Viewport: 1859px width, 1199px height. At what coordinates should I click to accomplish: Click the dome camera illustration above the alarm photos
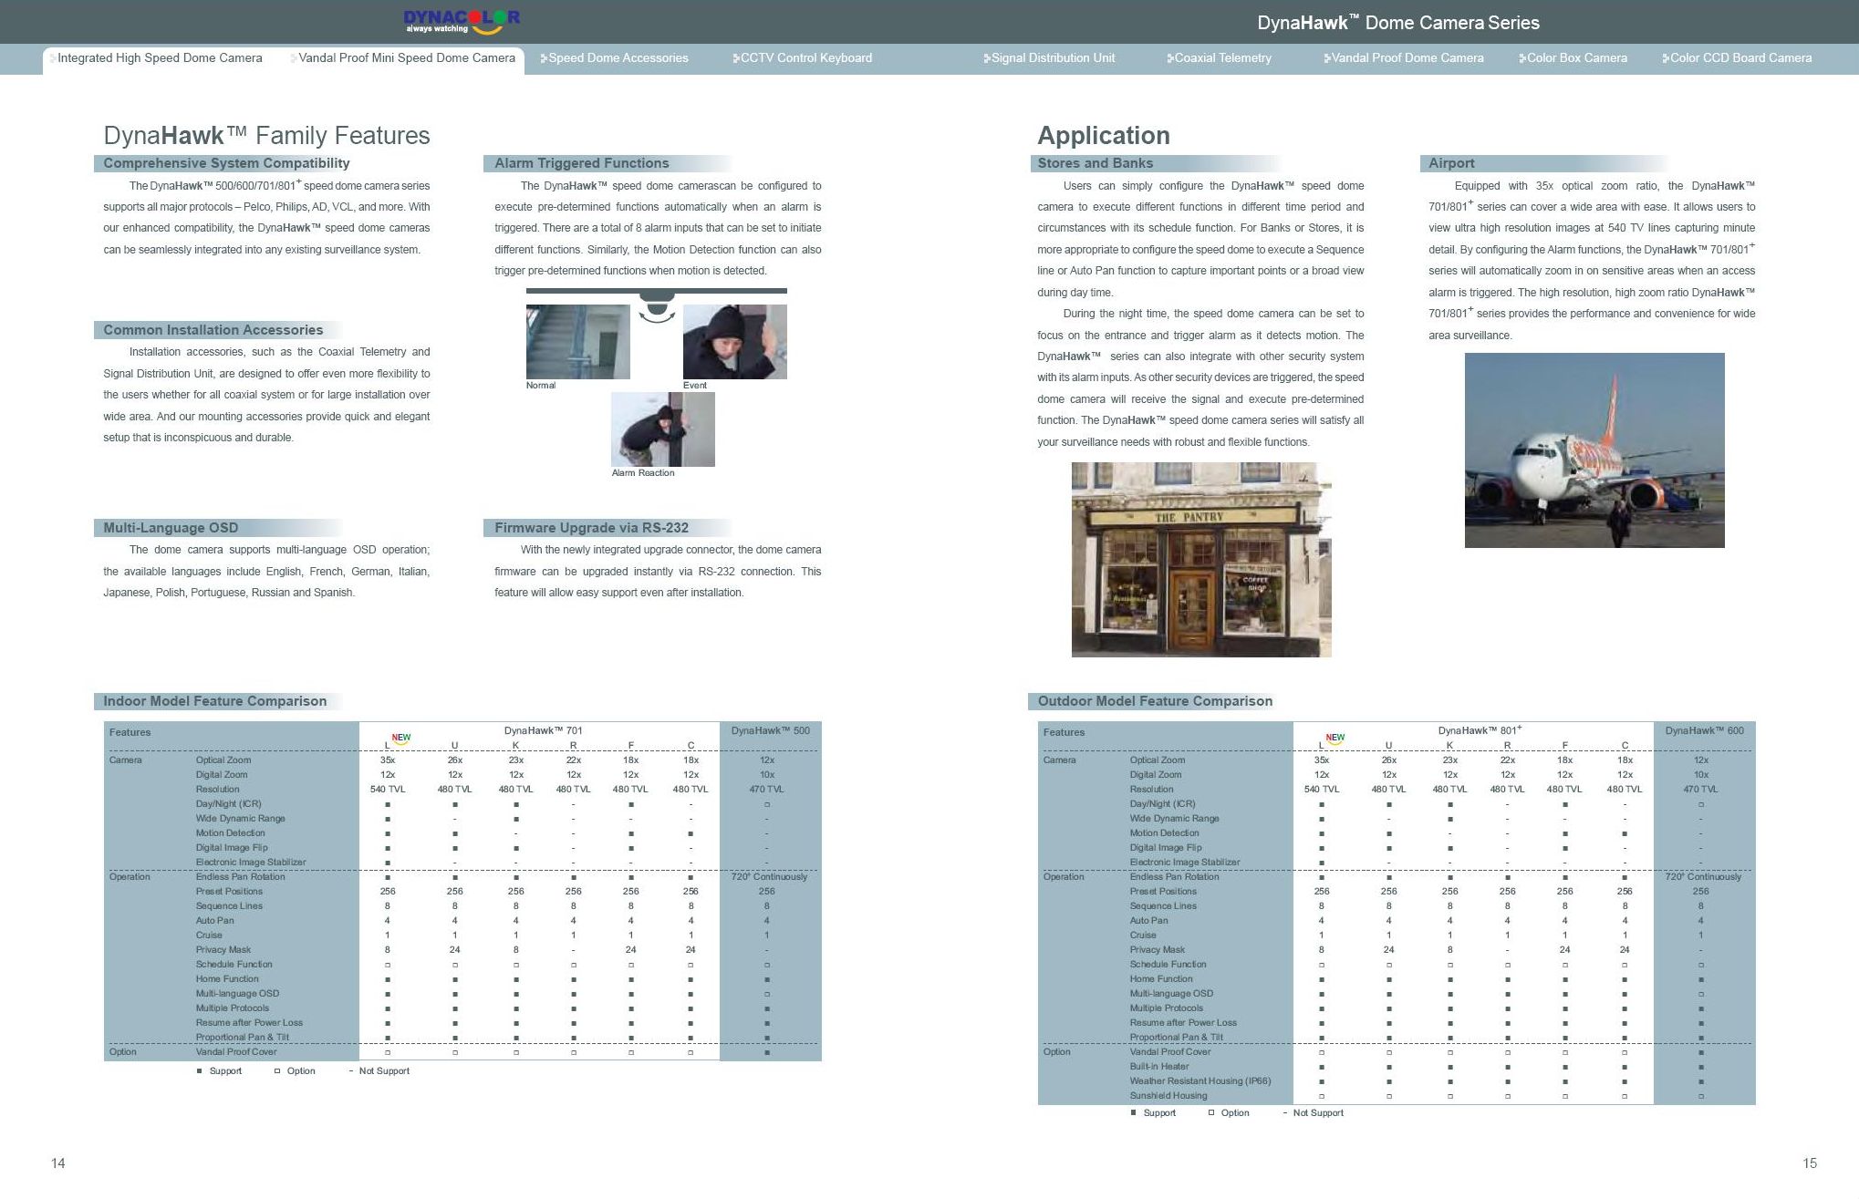[656, 306]
